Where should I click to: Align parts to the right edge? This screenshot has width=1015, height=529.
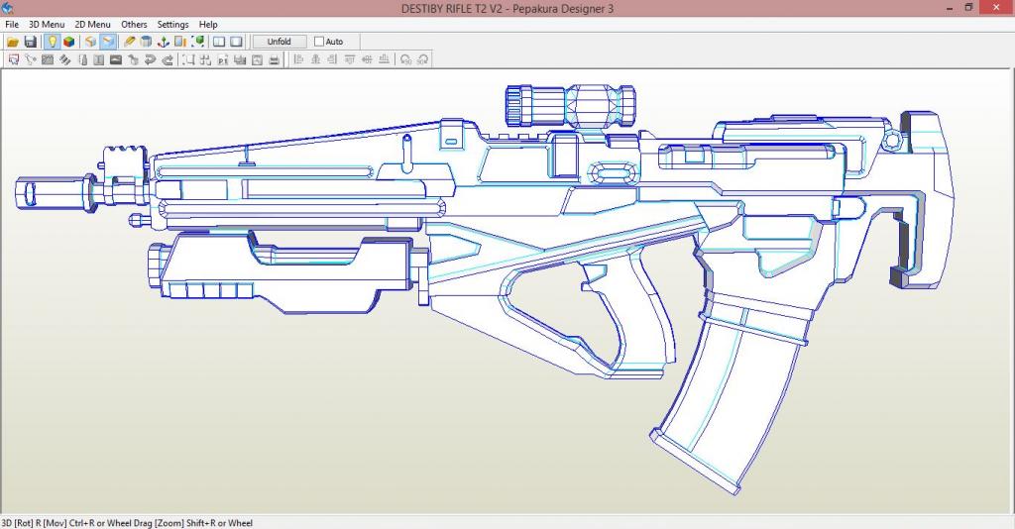tap(333, 59)
